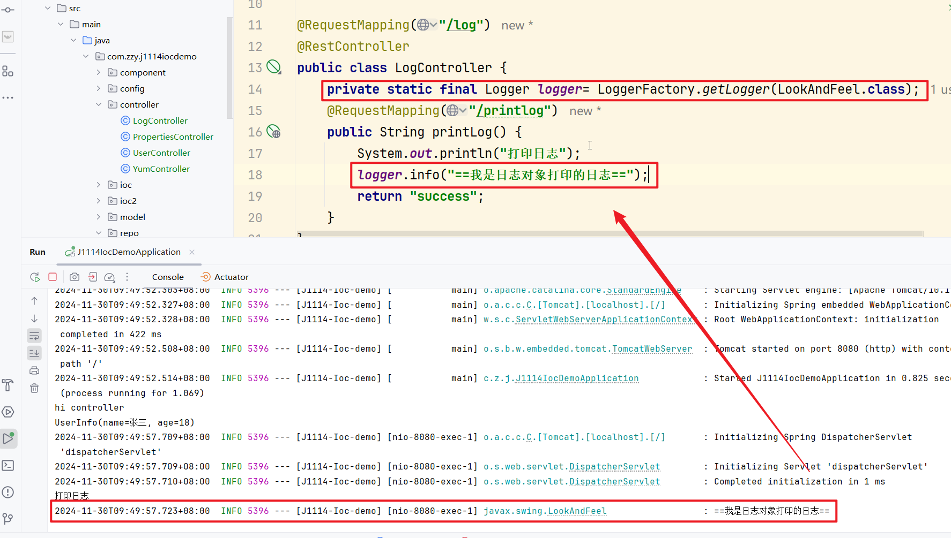Open LogController in project tree
The image size is (951, 538).
(x=160, y=120)
